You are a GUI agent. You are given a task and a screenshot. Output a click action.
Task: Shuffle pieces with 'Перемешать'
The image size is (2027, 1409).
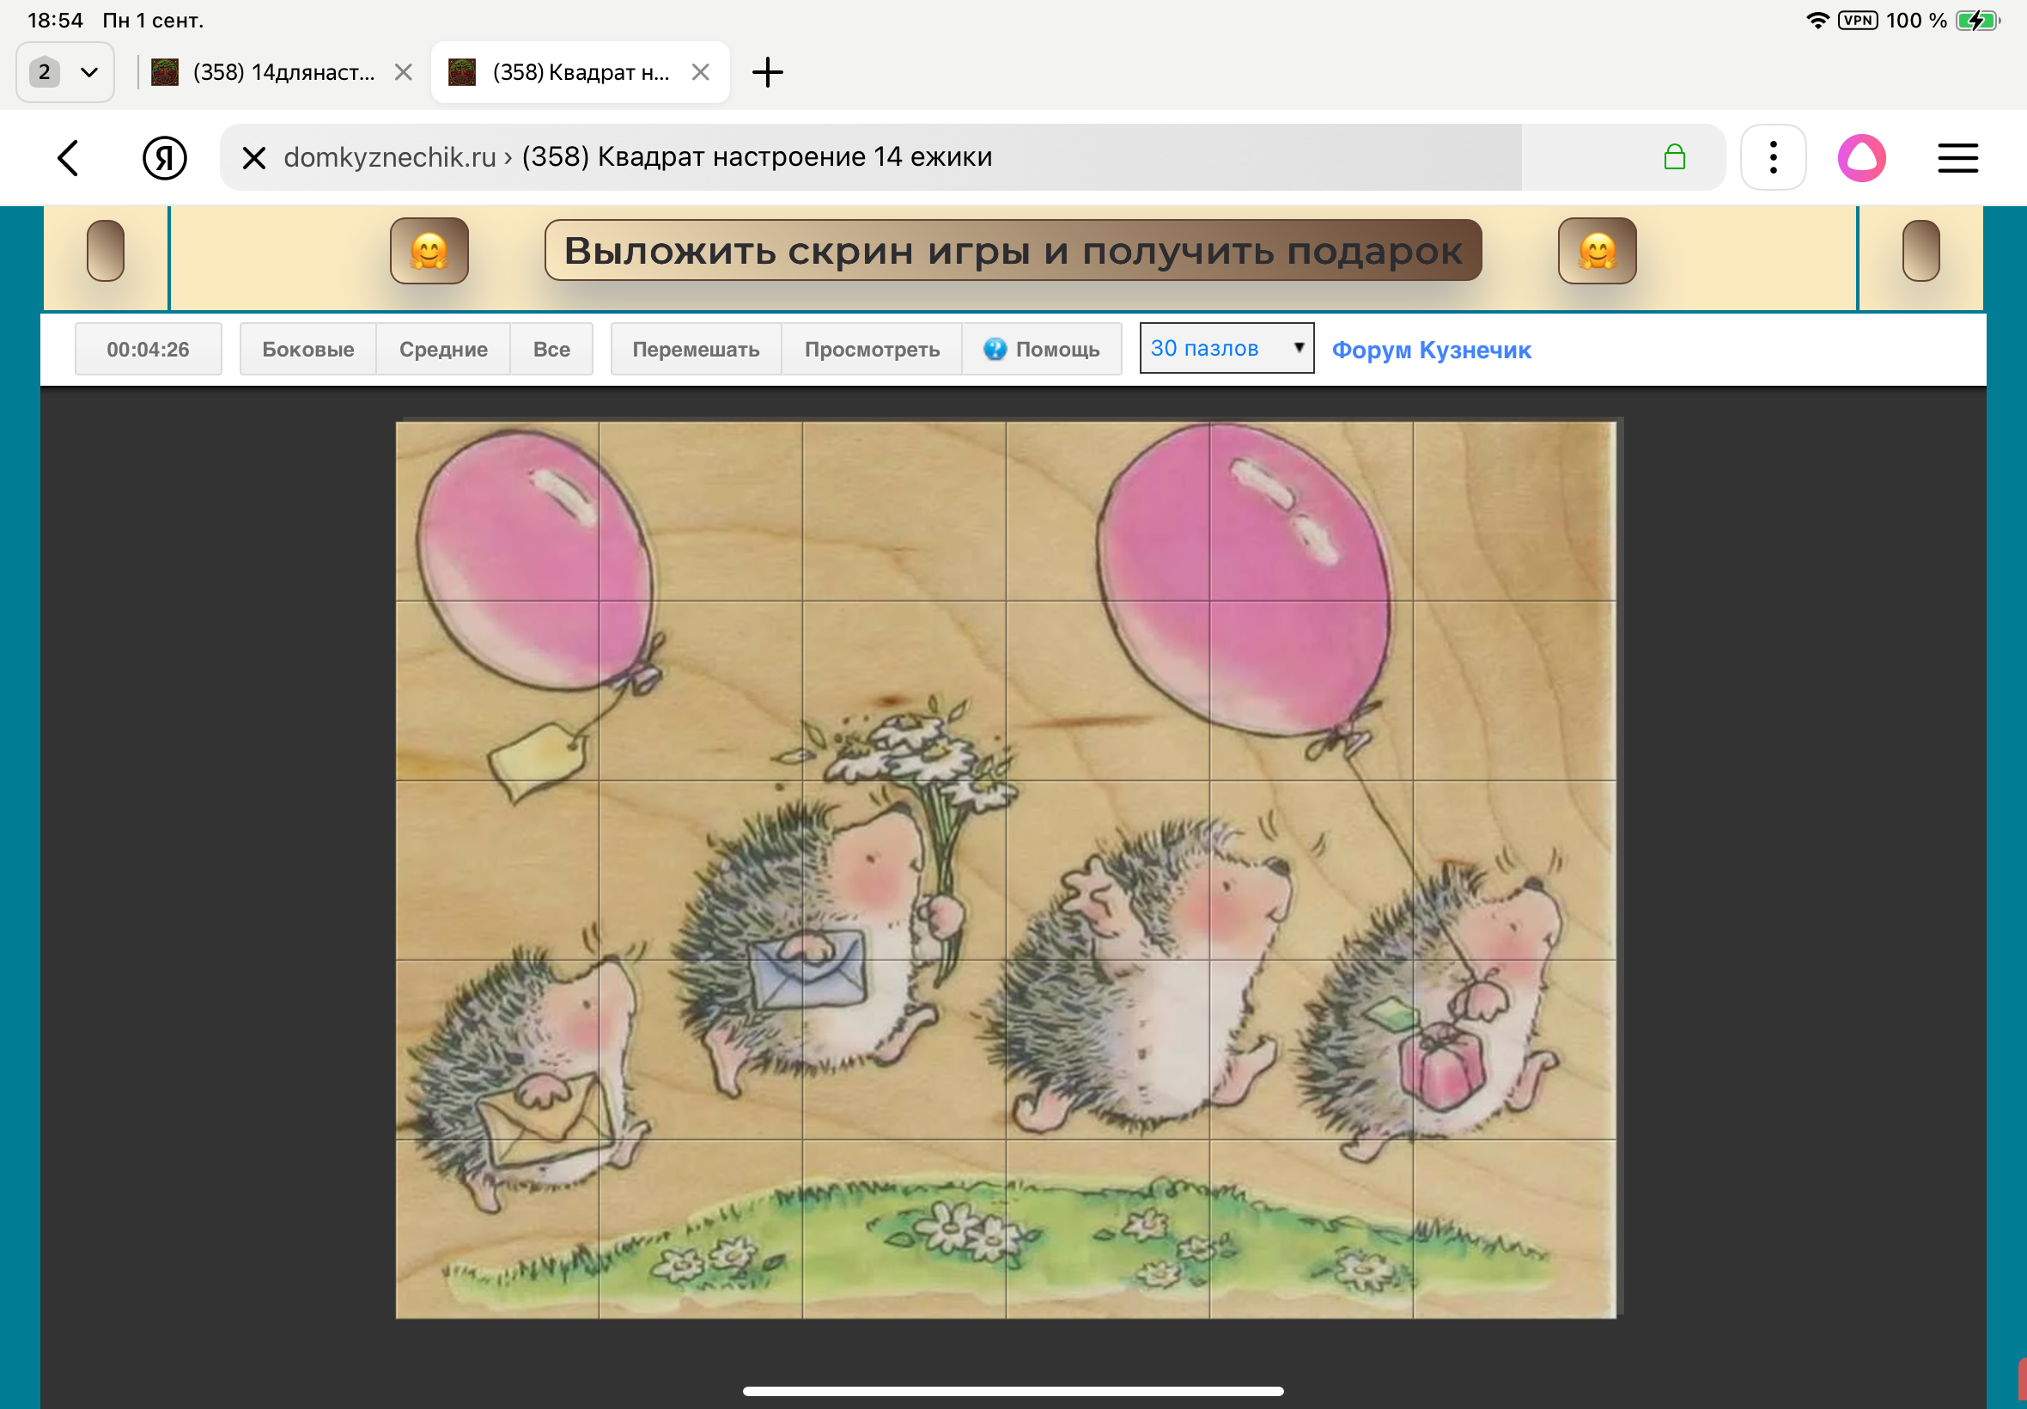(697, 350)
